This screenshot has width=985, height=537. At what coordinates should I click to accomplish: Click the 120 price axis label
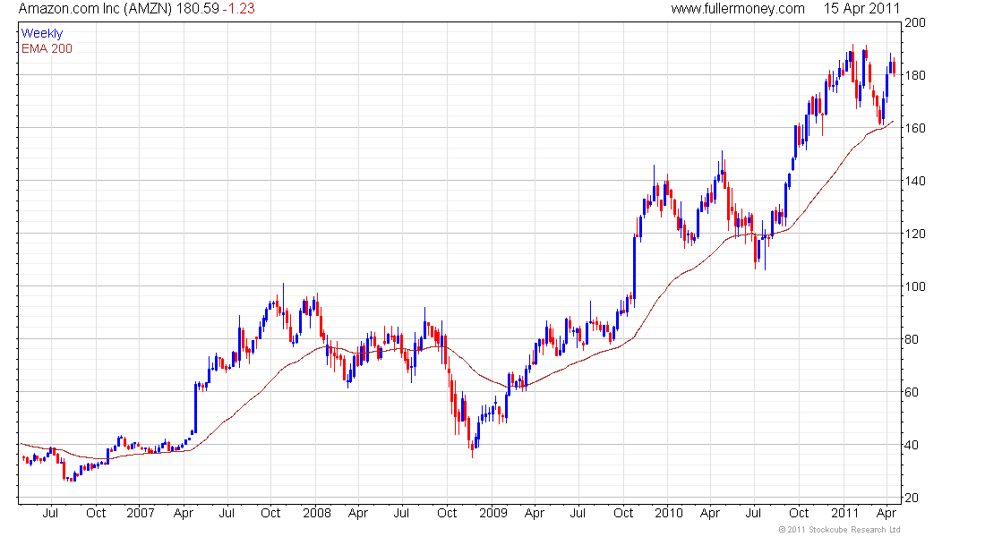915,234
